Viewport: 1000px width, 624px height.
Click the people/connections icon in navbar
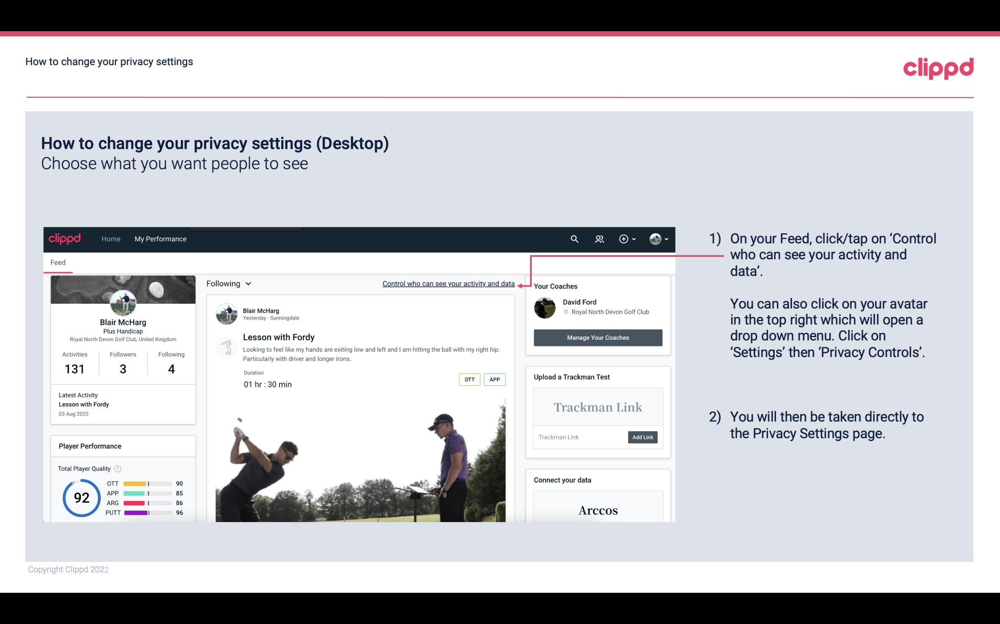[598, 239]
